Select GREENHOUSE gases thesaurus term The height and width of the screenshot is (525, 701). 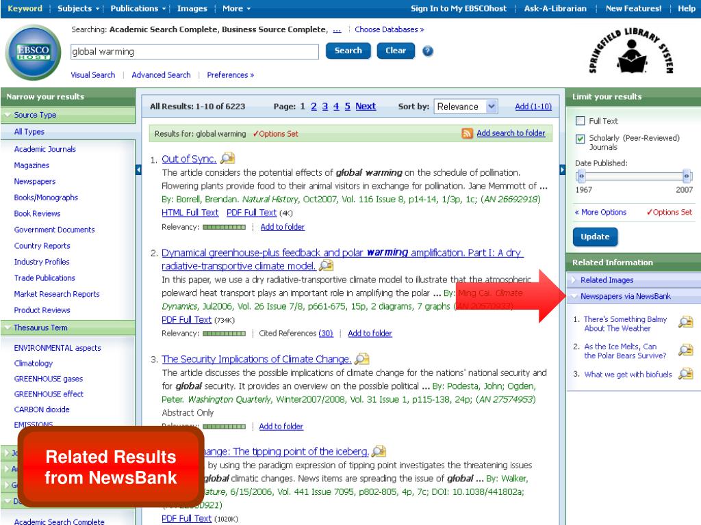pyautogui.click(x=49, y=379)
